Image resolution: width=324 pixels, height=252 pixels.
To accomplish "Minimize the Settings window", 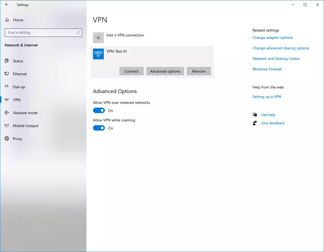I will (293, 5).
